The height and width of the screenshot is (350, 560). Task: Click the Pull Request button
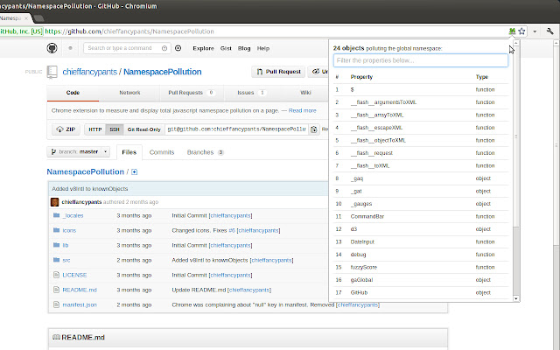278,72
